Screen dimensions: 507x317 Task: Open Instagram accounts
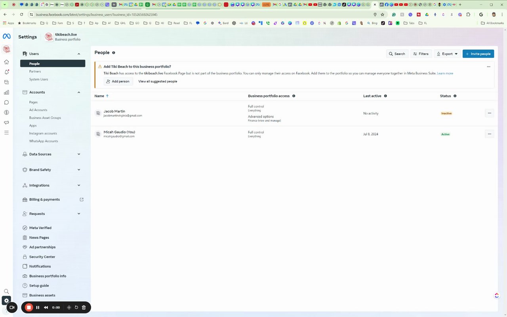pos(43,133)
